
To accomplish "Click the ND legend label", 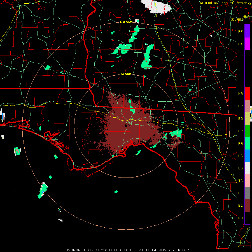I will point(240,218).
